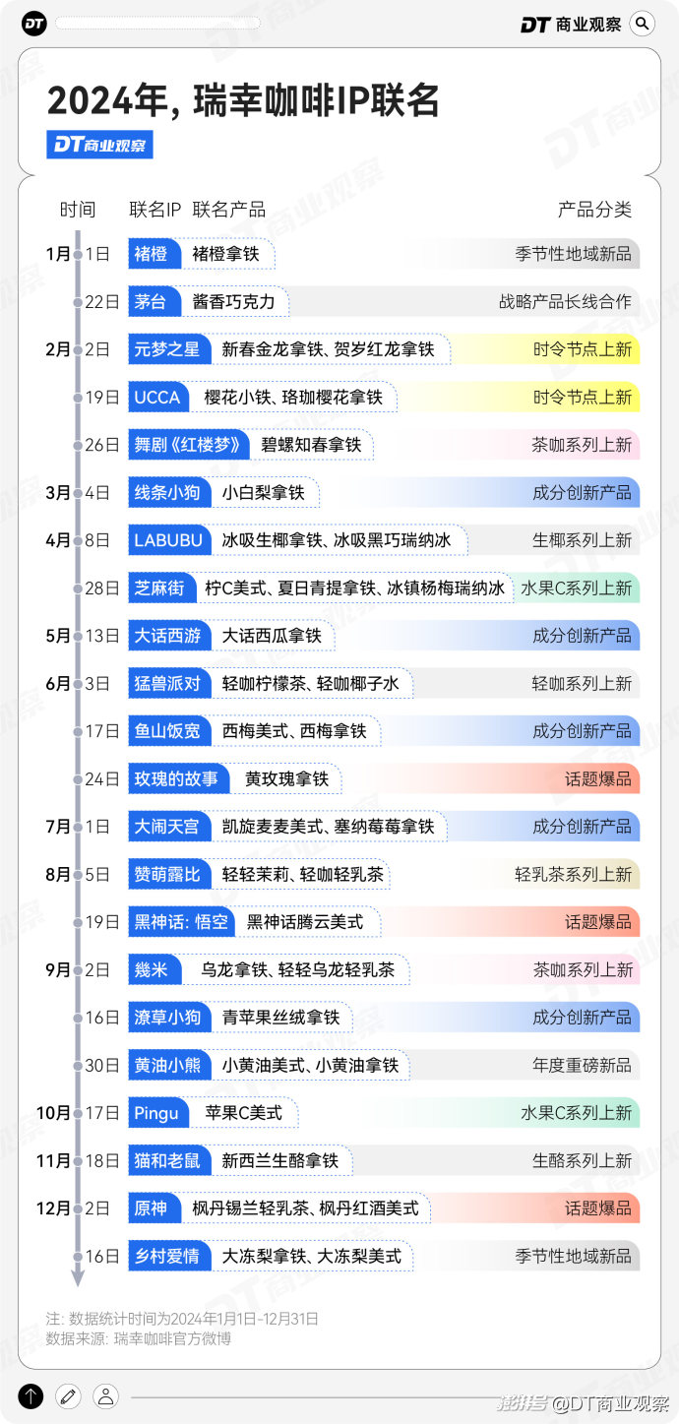This screenshot has width=679, height=1424.
Task: Click the person profile icon at bottom
Action: 105,1395
